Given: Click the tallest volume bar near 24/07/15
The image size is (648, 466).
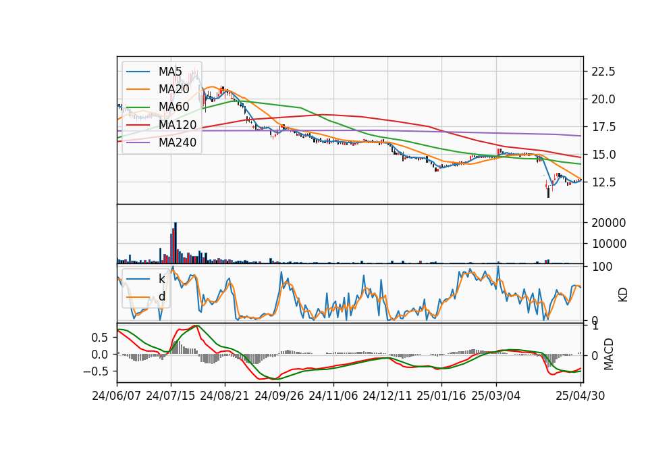Looking at the screenshot, I should [x=175, y=242].
